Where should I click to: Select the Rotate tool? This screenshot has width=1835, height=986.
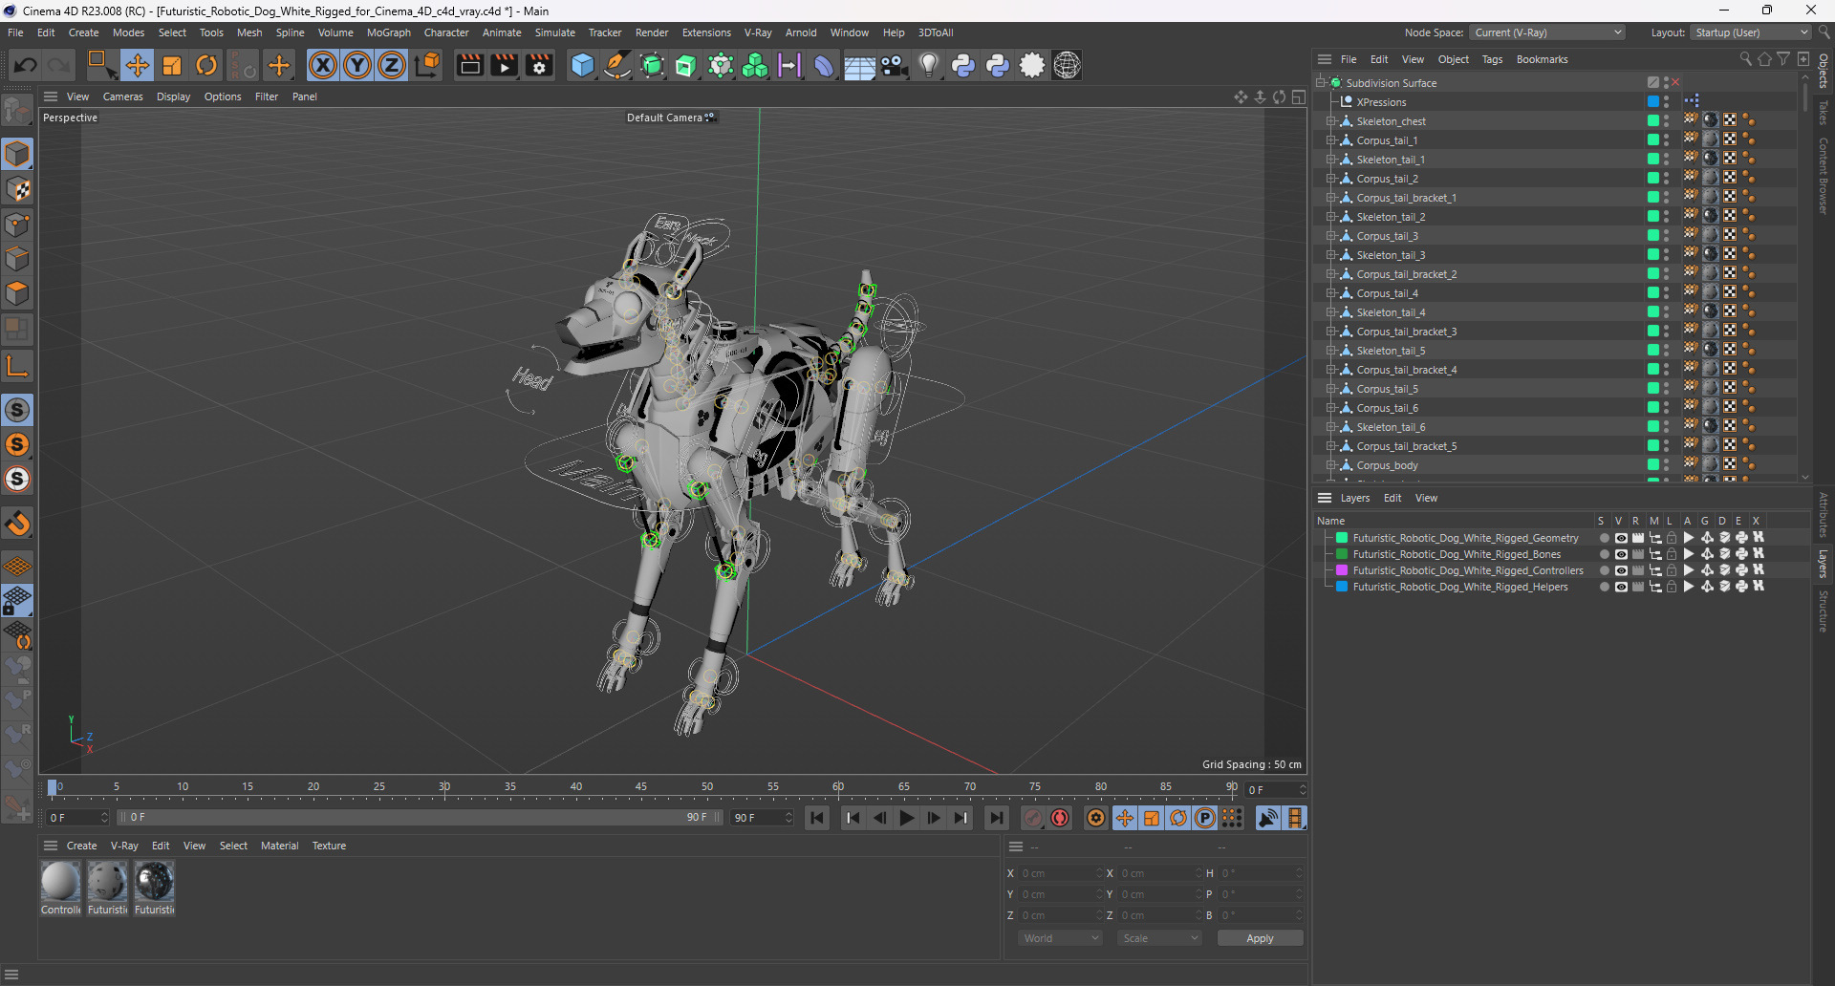pos(206,65)
